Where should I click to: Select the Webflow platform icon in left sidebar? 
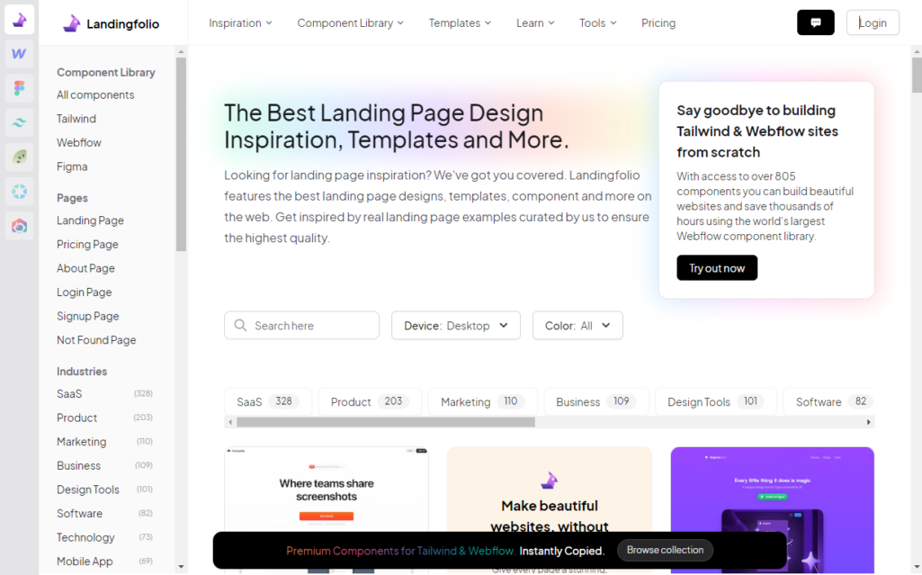[18, 54]
